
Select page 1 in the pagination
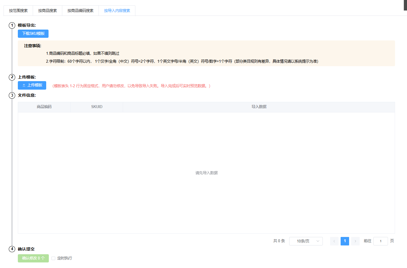[x=345, y=241]
